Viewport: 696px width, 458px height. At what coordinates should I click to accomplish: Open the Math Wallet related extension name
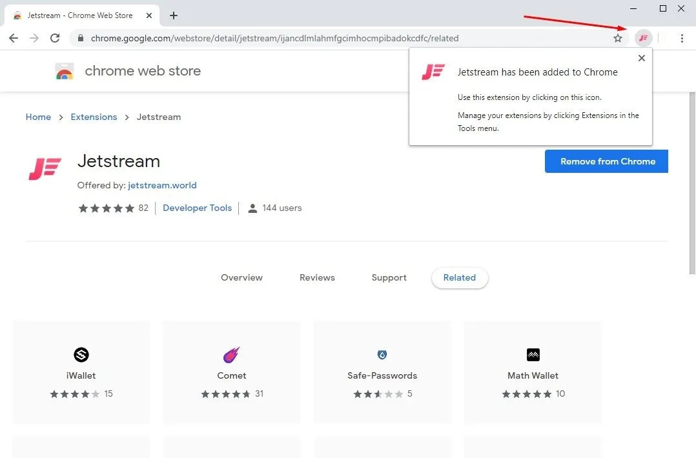(x=533, y=375)
